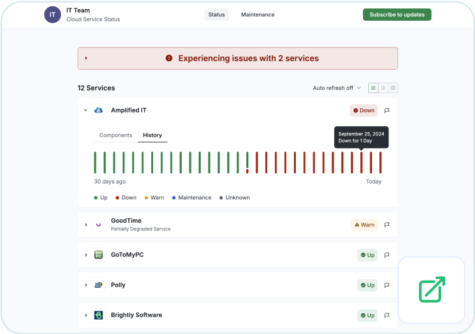Click the Brightly Software service name
Viewport: 475px width, 334px height.
point(136,315)
